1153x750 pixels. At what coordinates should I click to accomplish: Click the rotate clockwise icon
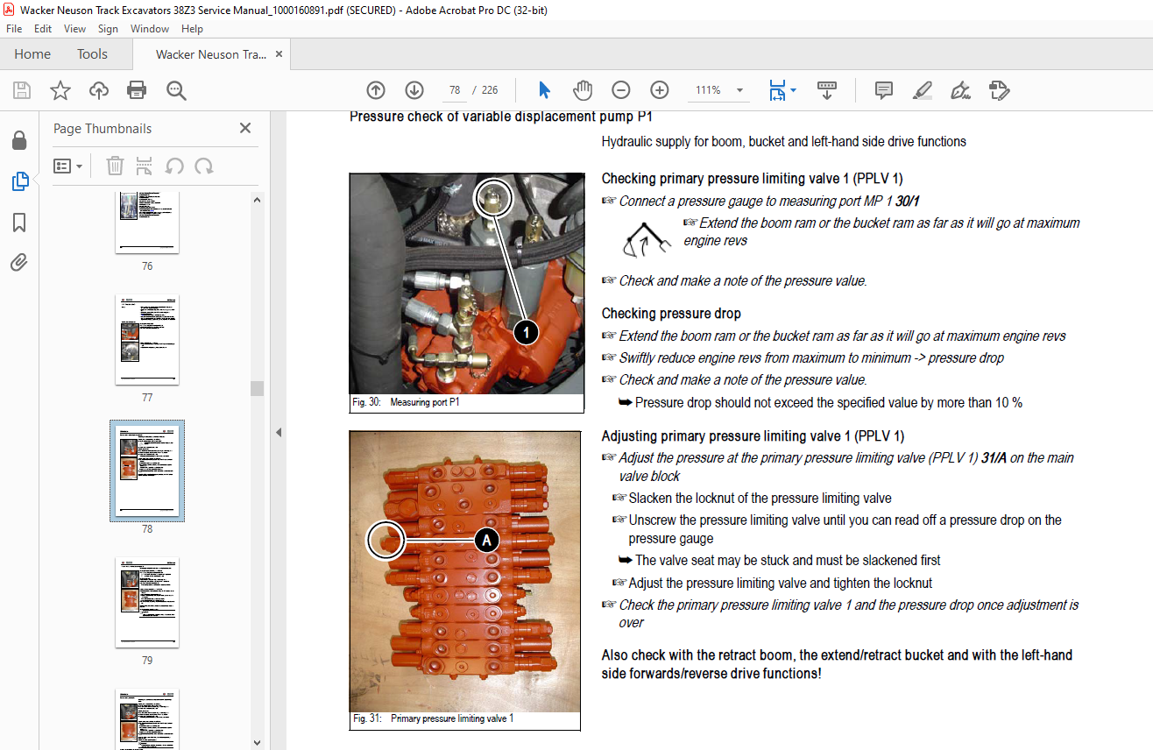204,166
